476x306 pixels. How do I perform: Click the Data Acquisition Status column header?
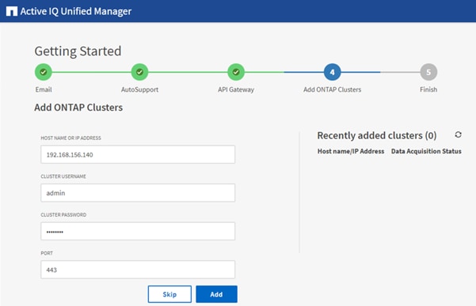pos(426,151)
